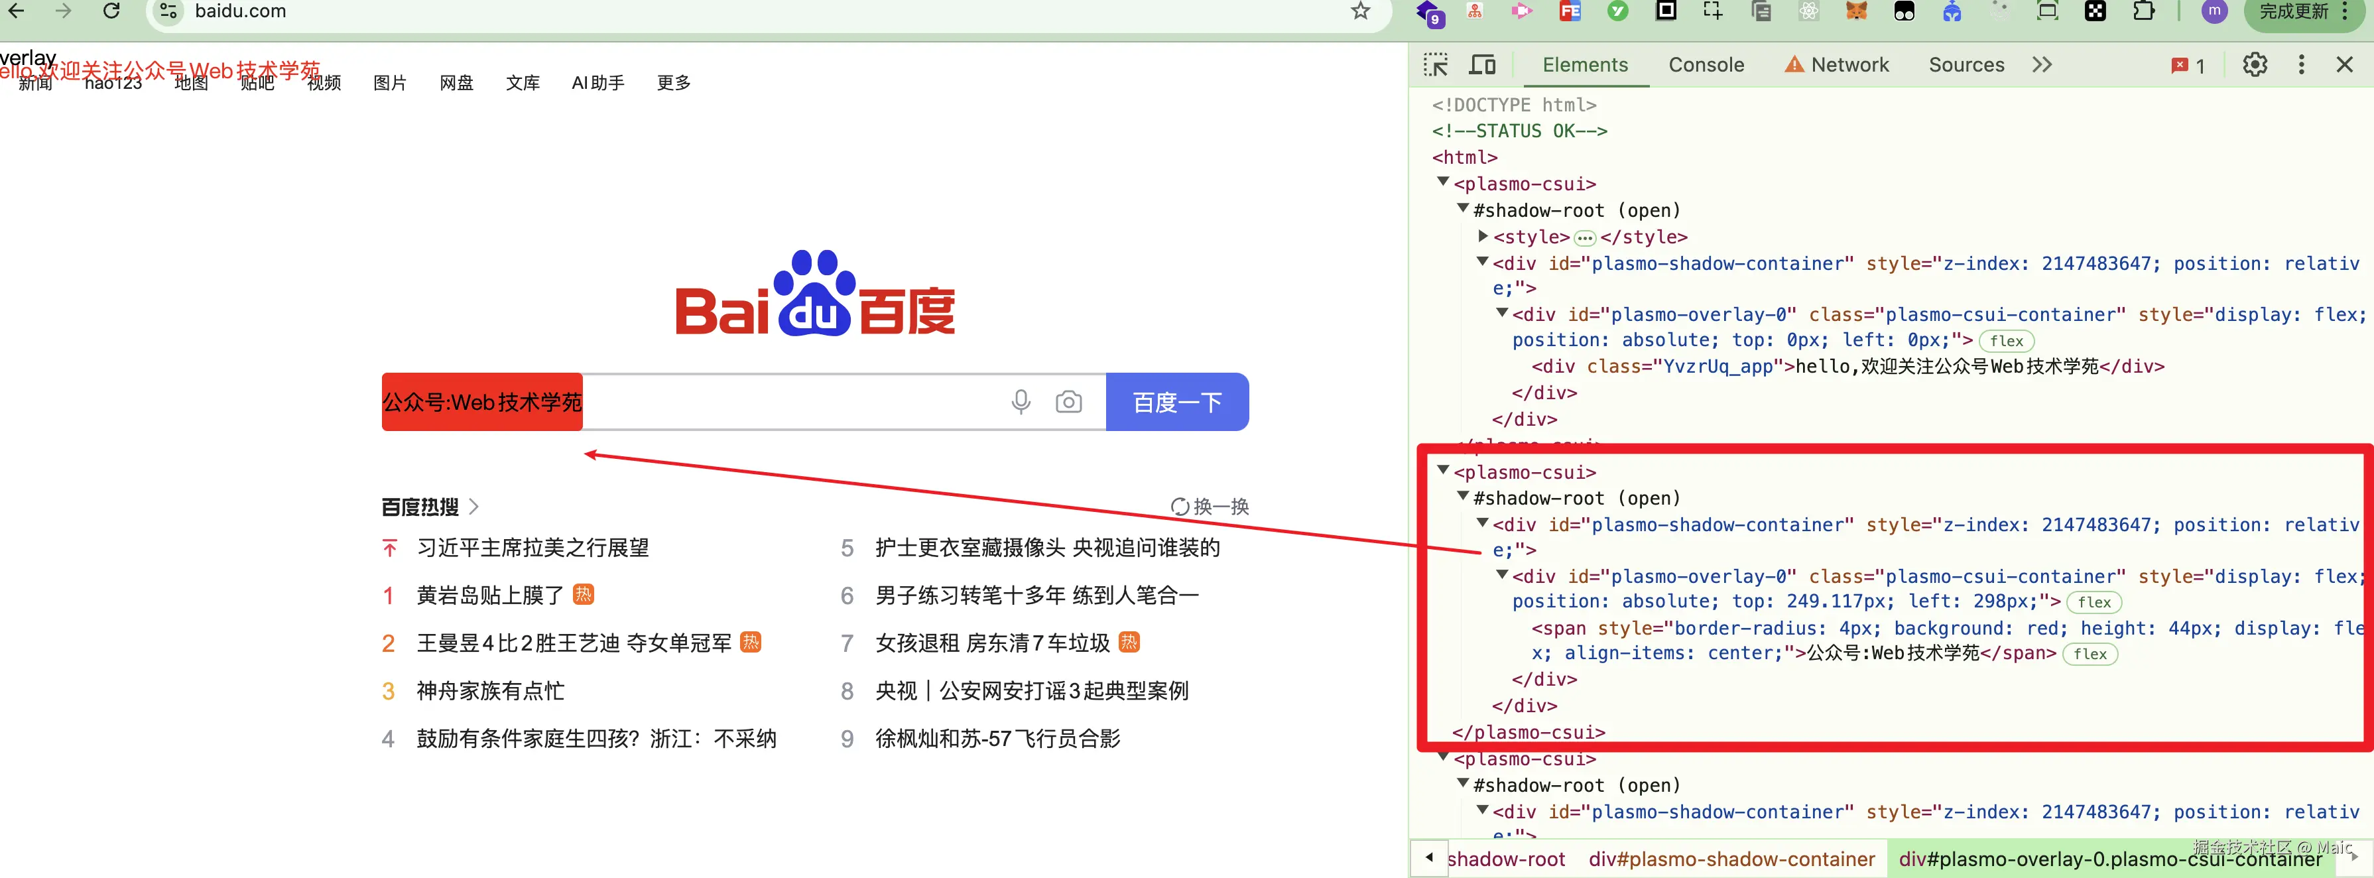
Task: Expand the collapsed style element node
Action: point(1483,237)
